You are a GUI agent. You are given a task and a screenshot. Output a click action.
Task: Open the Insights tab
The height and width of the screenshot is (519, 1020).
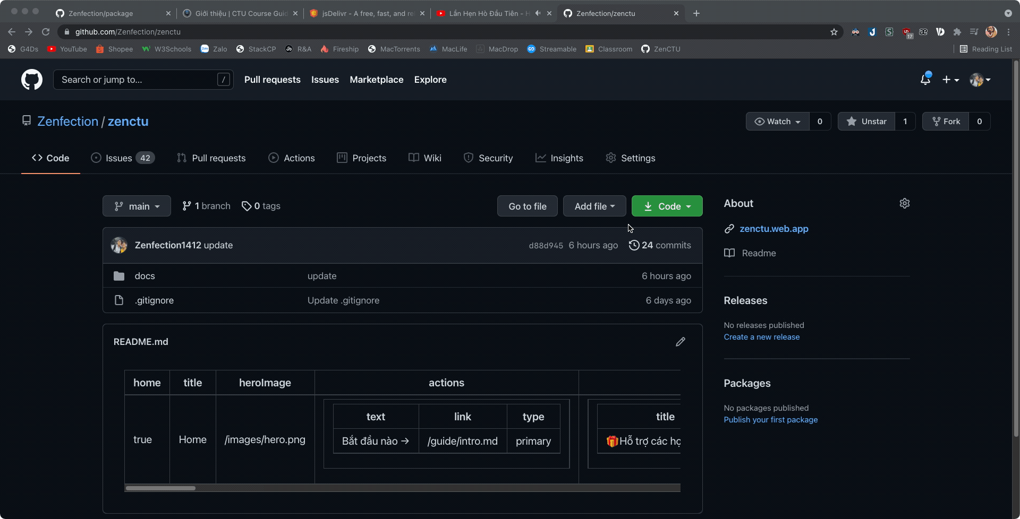pos(559,158)
